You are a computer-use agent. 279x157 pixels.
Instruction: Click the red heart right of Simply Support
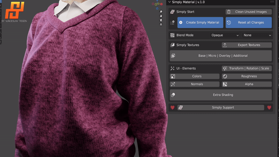269,107
